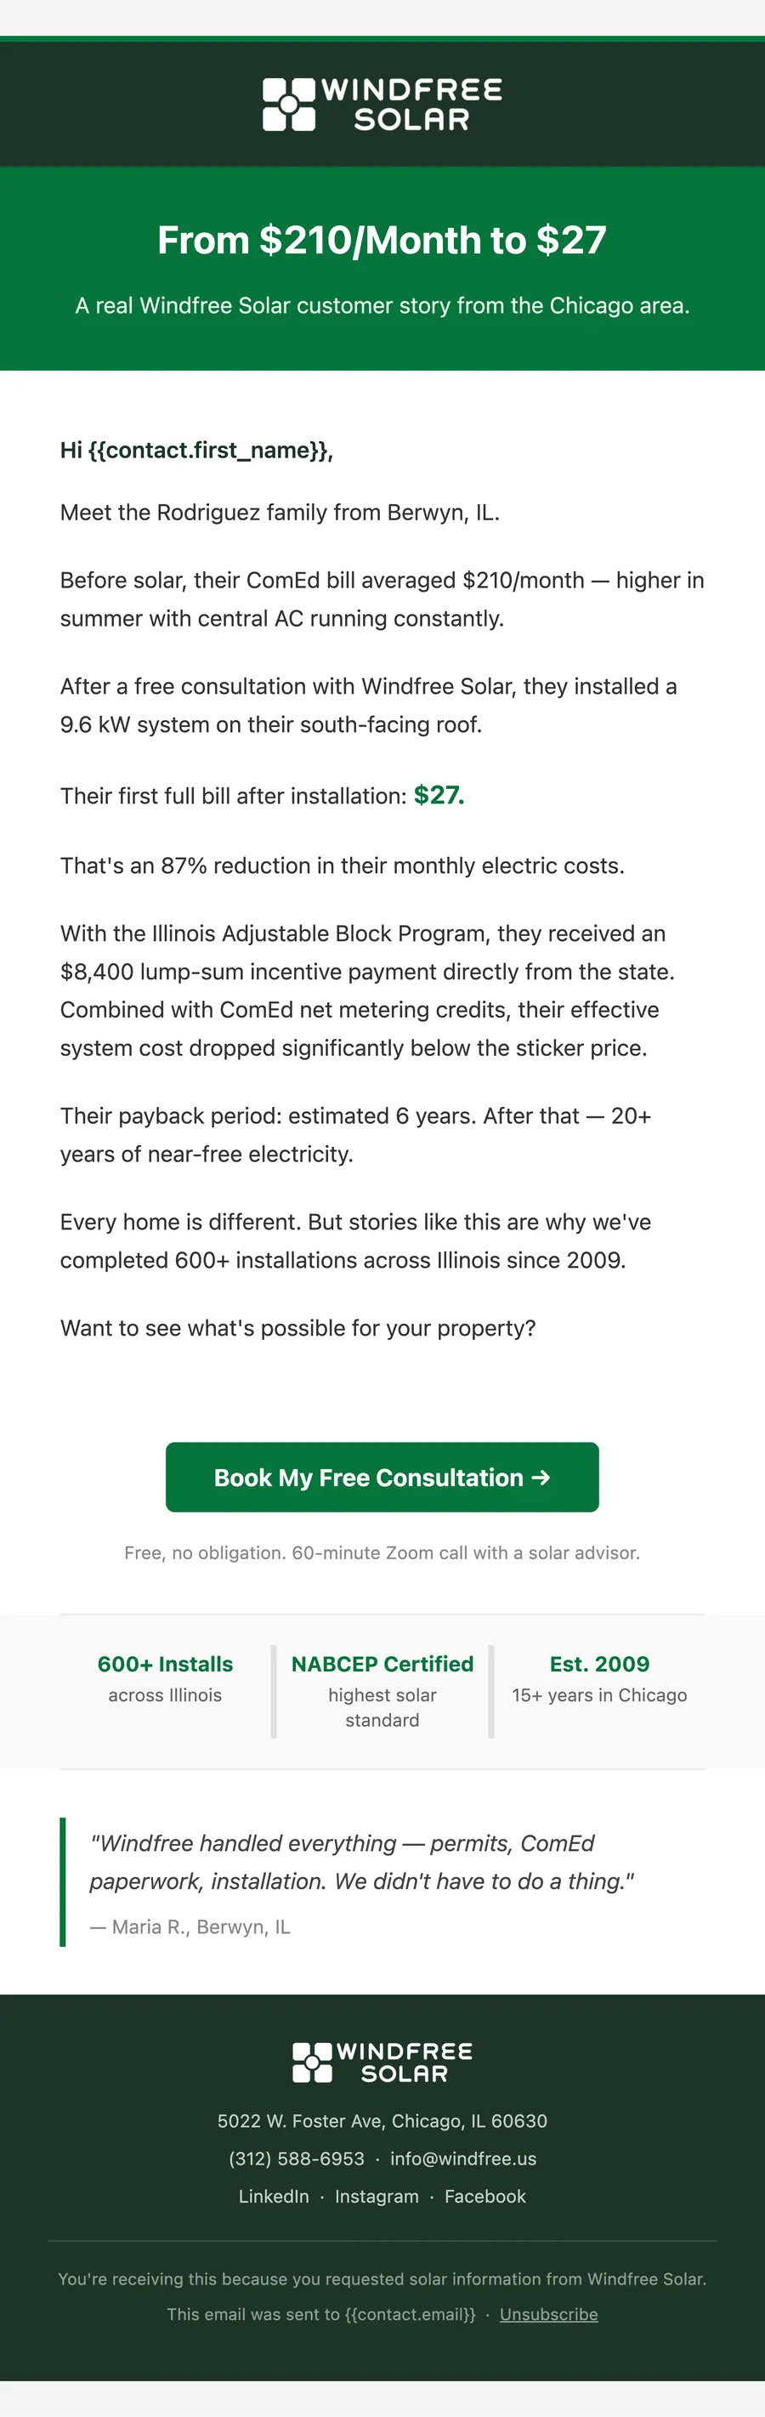Screen dimensions: 765x2417
Task: Click the contact.email placeholder text
Action: pyautogui.click(x=411, y=2314)
